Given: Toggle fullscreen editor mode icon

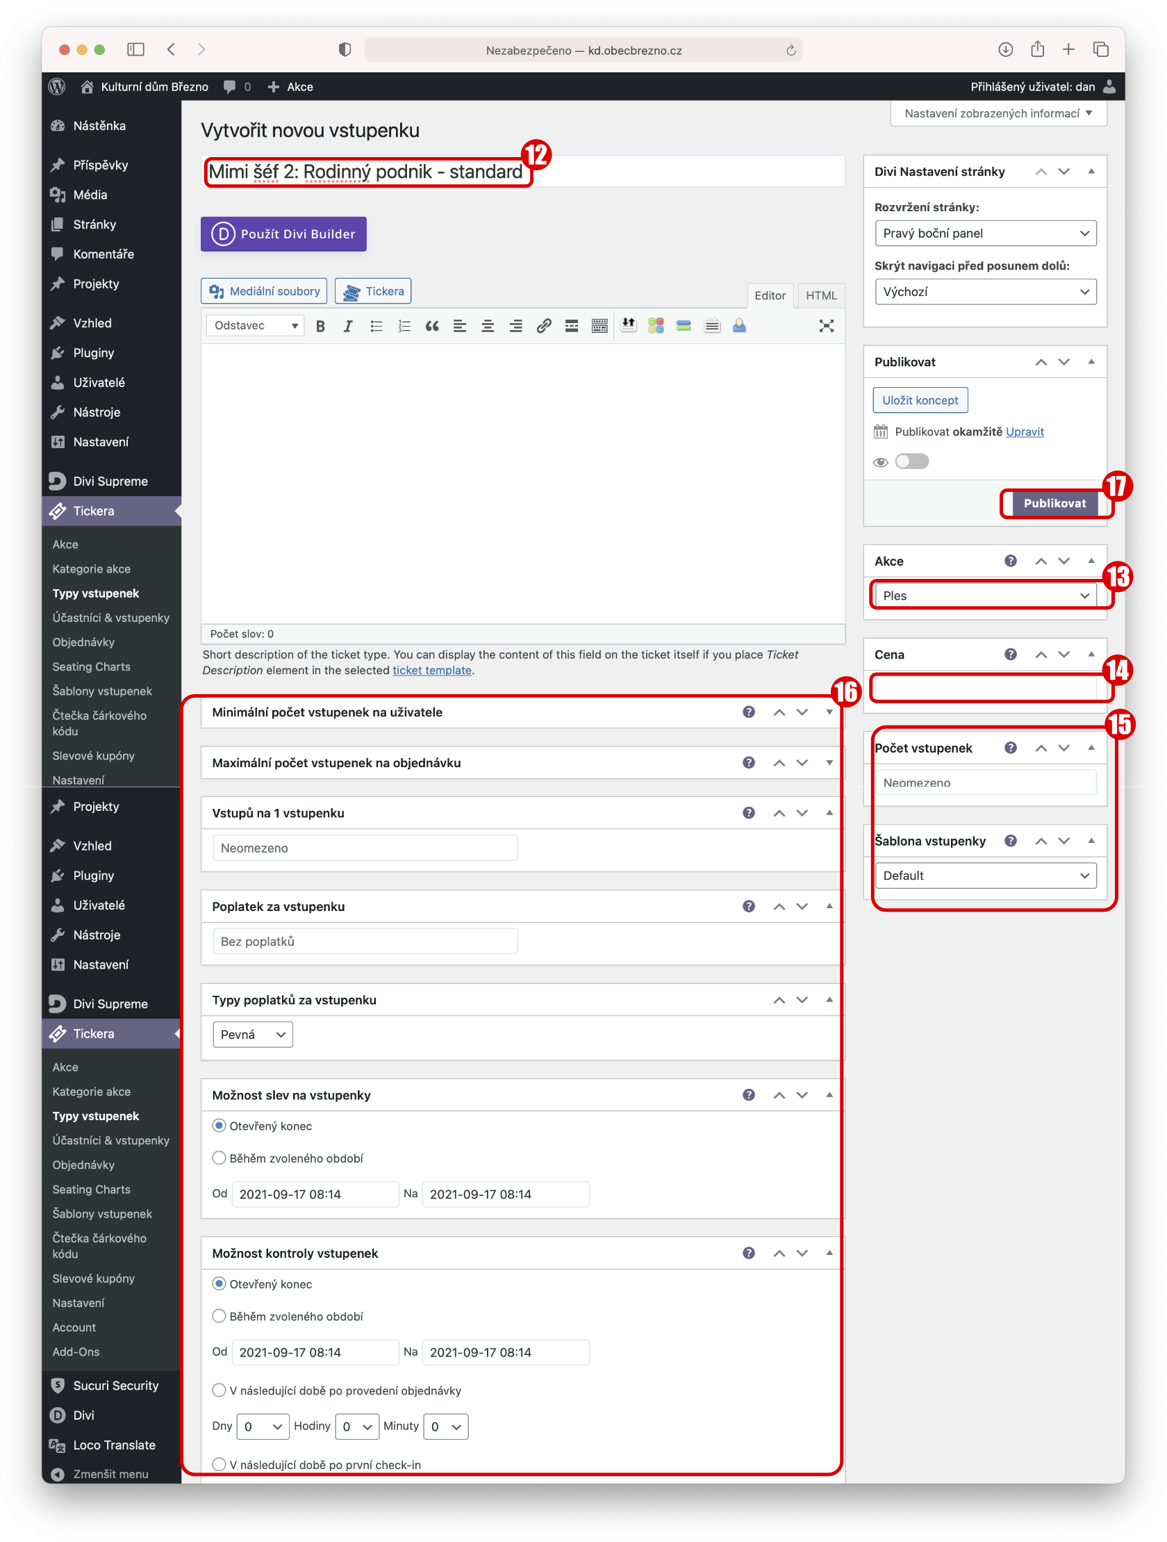Looking at the screenshot, I should click(826, 326).
